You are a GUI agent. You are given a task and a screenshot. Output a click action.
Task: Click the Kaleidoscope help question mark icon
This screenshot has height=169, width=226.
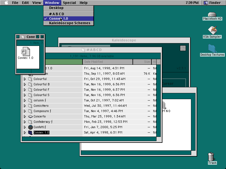[183, 48]
